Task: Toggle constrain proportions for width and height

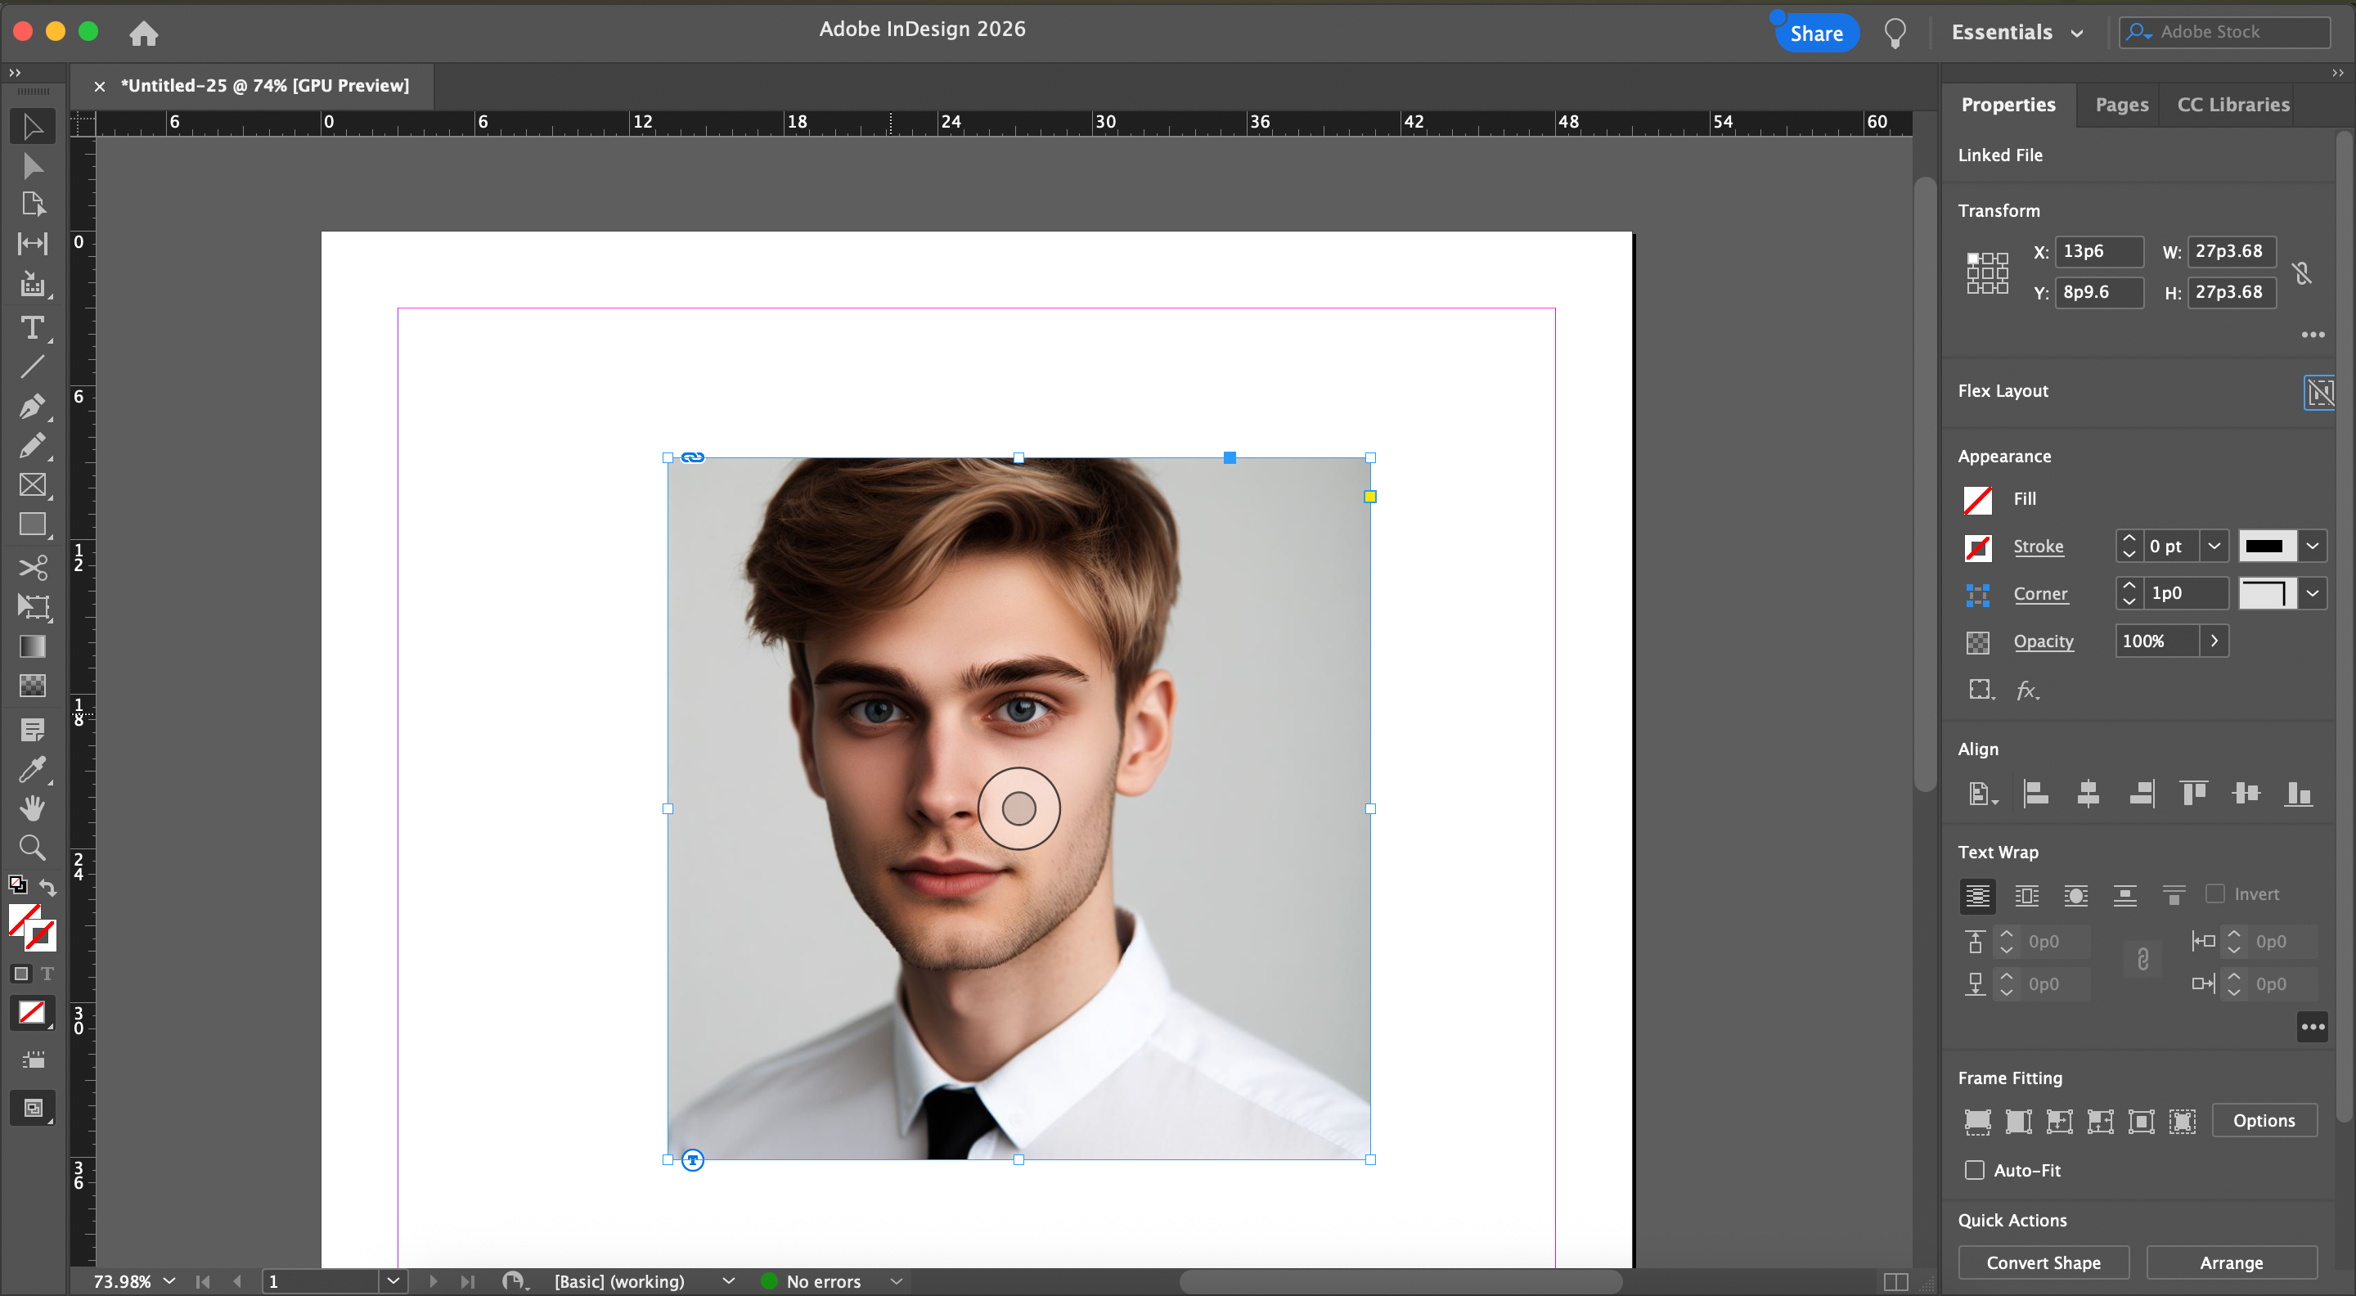Action: 2301,272
